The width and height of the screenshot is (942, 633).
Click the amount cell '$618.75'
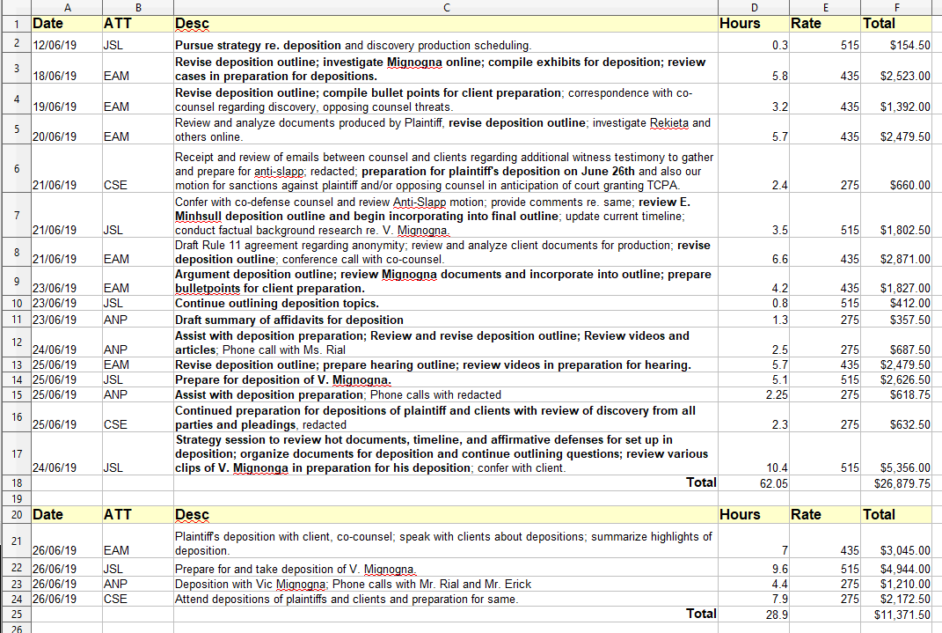pyautogui.click(x=896, y=395)
